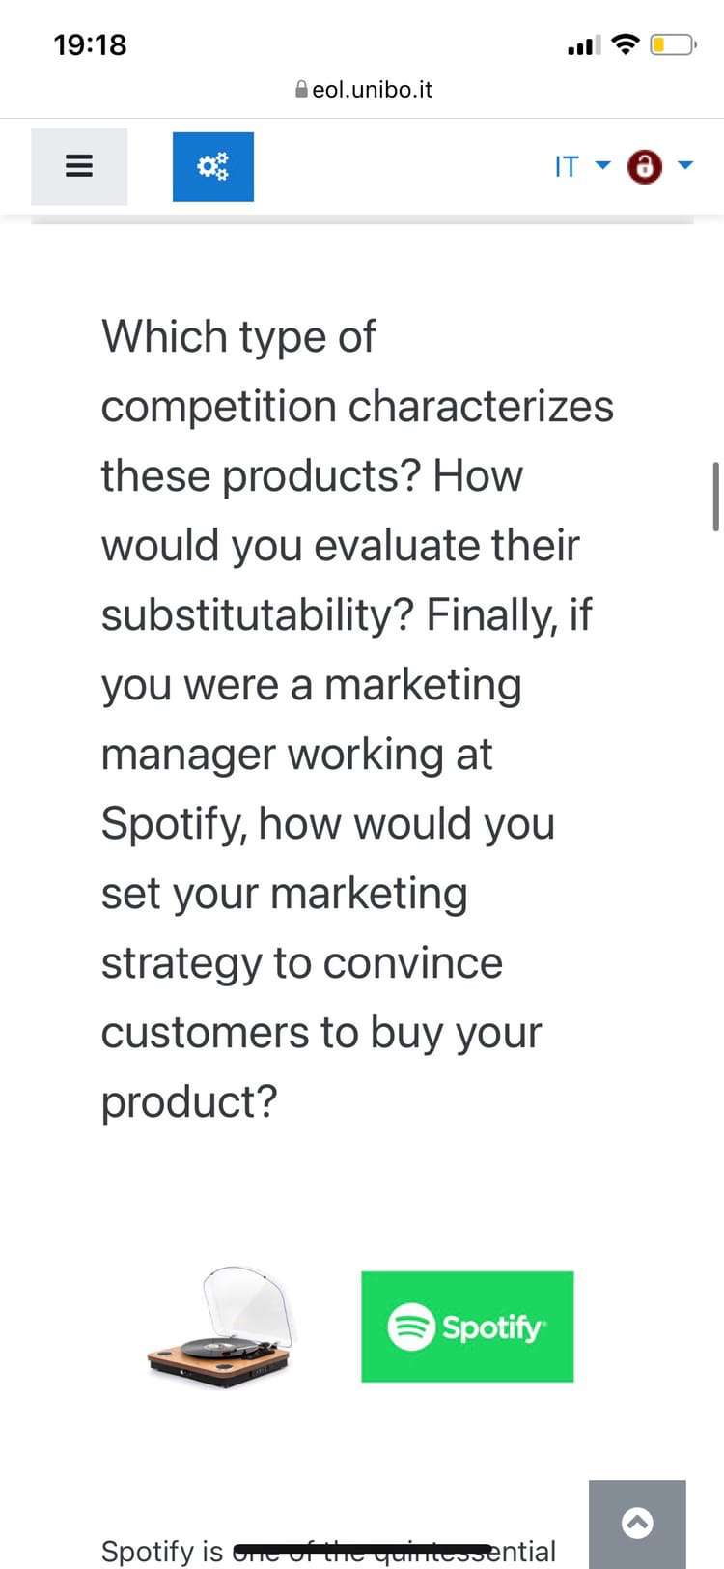Click the blue gears settings button

[x=212, y=166]
